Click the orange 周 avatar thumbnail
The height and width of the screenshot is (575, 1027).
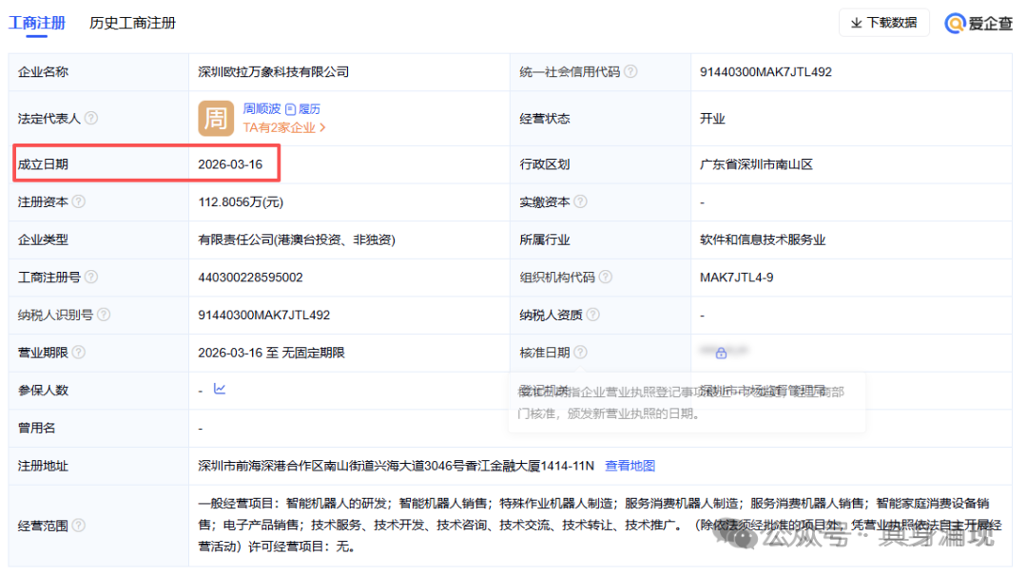[216, 119]
